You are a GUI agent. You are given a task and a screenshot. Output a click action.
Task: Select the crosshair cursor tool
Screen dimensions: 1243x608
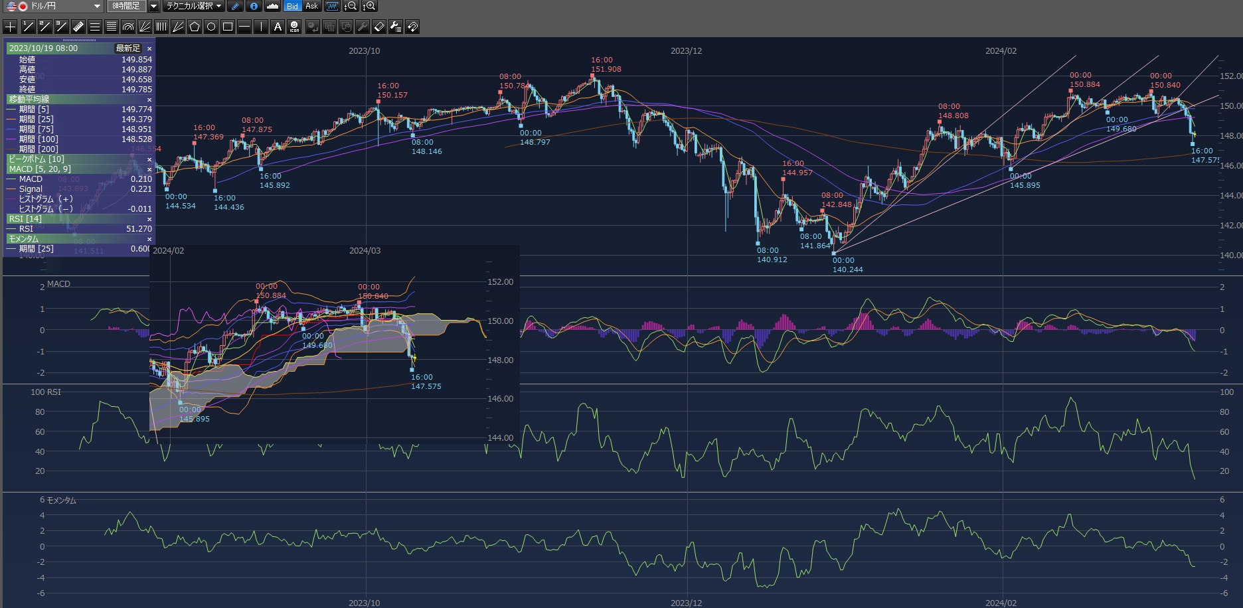(11, 27)
